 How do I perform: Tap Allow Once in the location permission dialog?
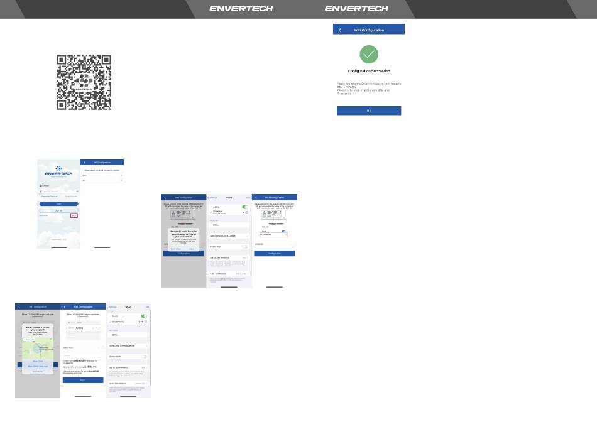[38, 362]
